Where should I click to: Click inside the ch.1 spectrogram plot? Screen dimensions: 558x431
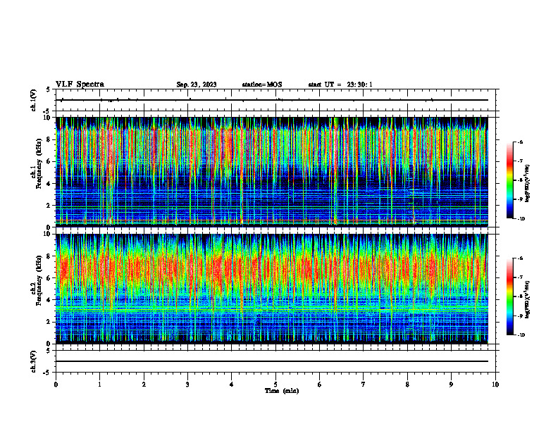272,172
